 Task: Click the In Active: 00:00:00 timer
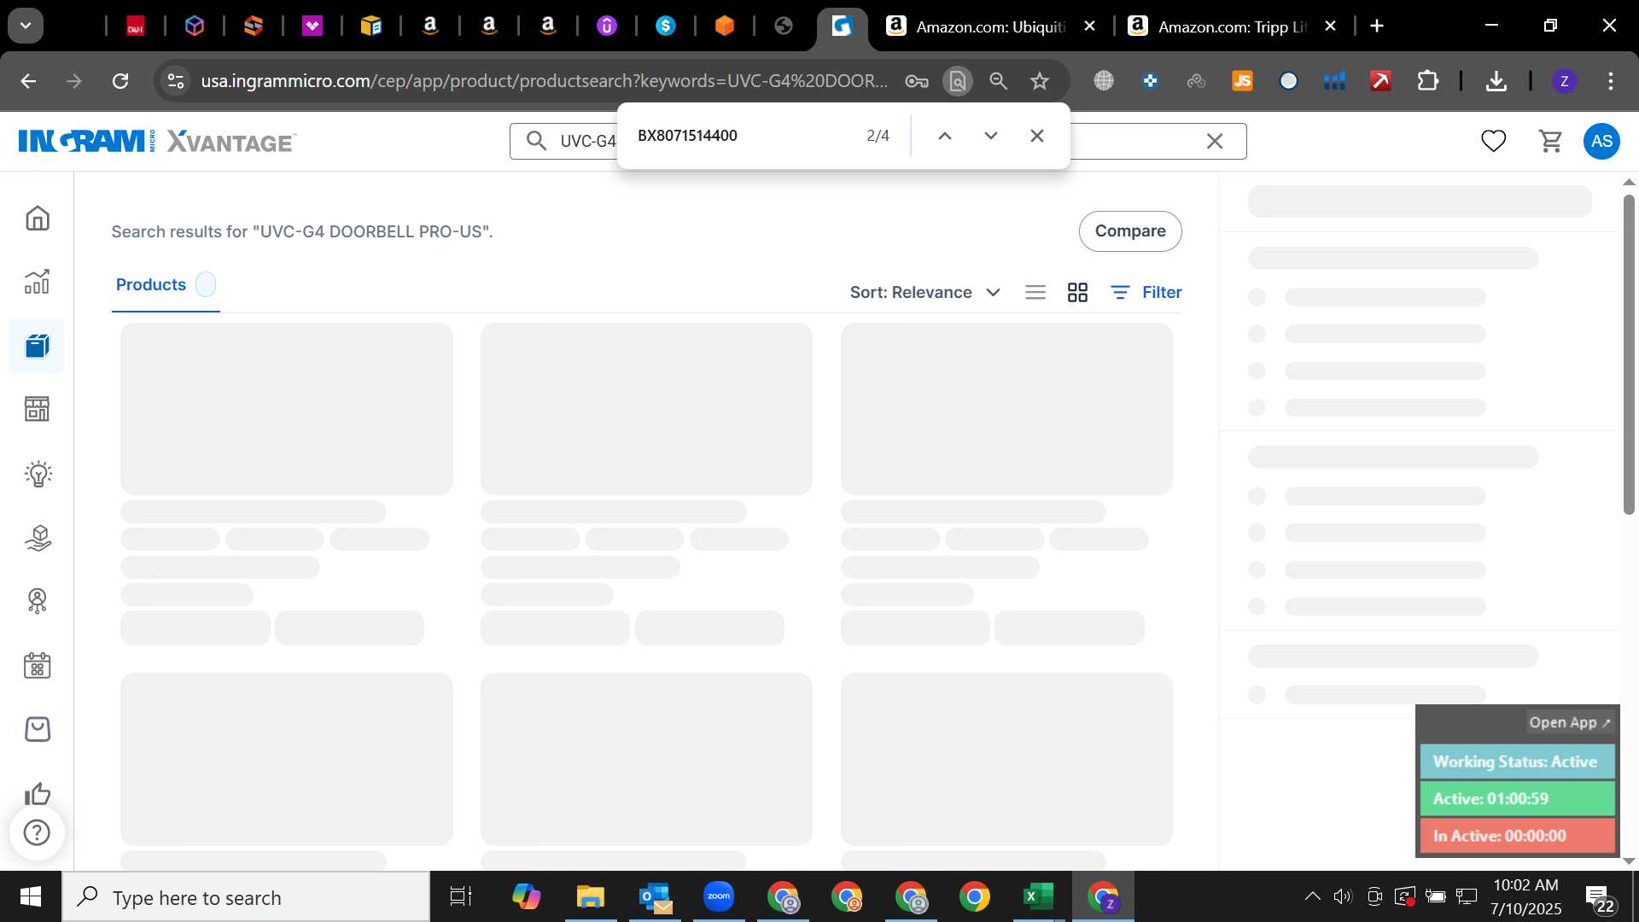click(x=1517, y=836)
